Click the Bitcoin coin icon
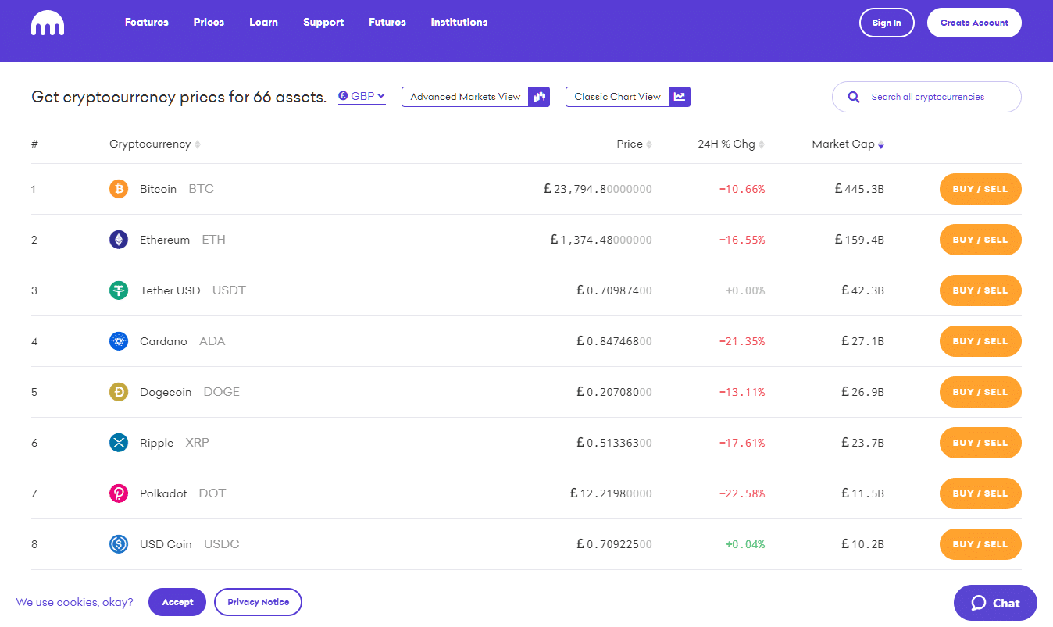 [119, 189]
